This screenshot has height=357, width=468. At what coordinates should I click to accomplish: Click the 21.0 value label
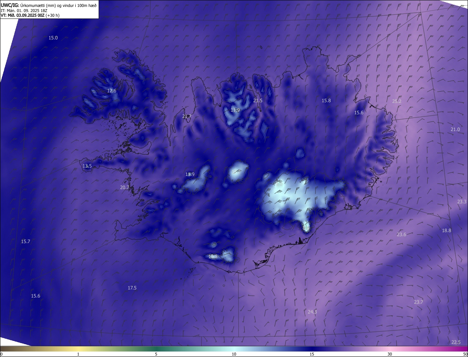pyautogui.click(x=455, y=129)
